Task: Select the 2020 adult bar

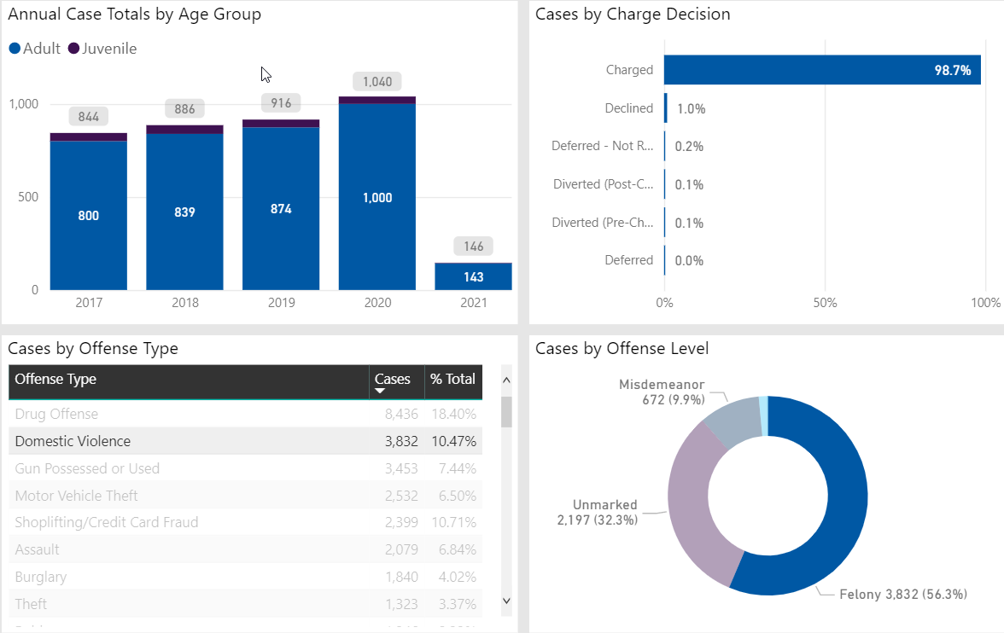Action: 376,196
